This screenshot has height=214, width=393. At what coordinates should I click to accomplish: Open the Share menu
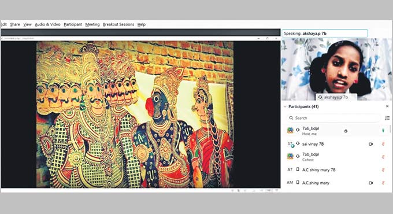coord(15,24)
